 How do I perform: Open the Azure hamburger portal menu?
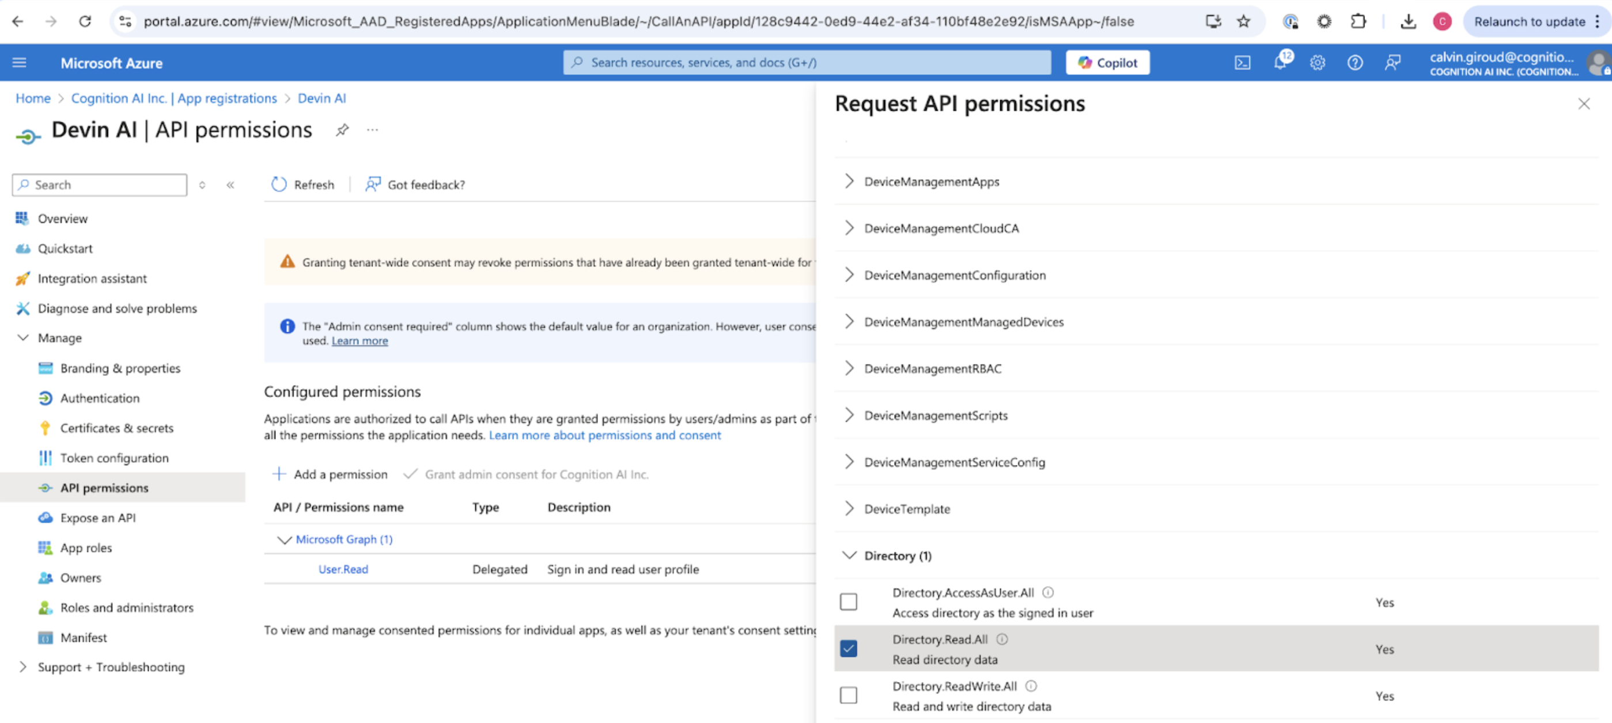pyautogui.click(x=20, y=63)
